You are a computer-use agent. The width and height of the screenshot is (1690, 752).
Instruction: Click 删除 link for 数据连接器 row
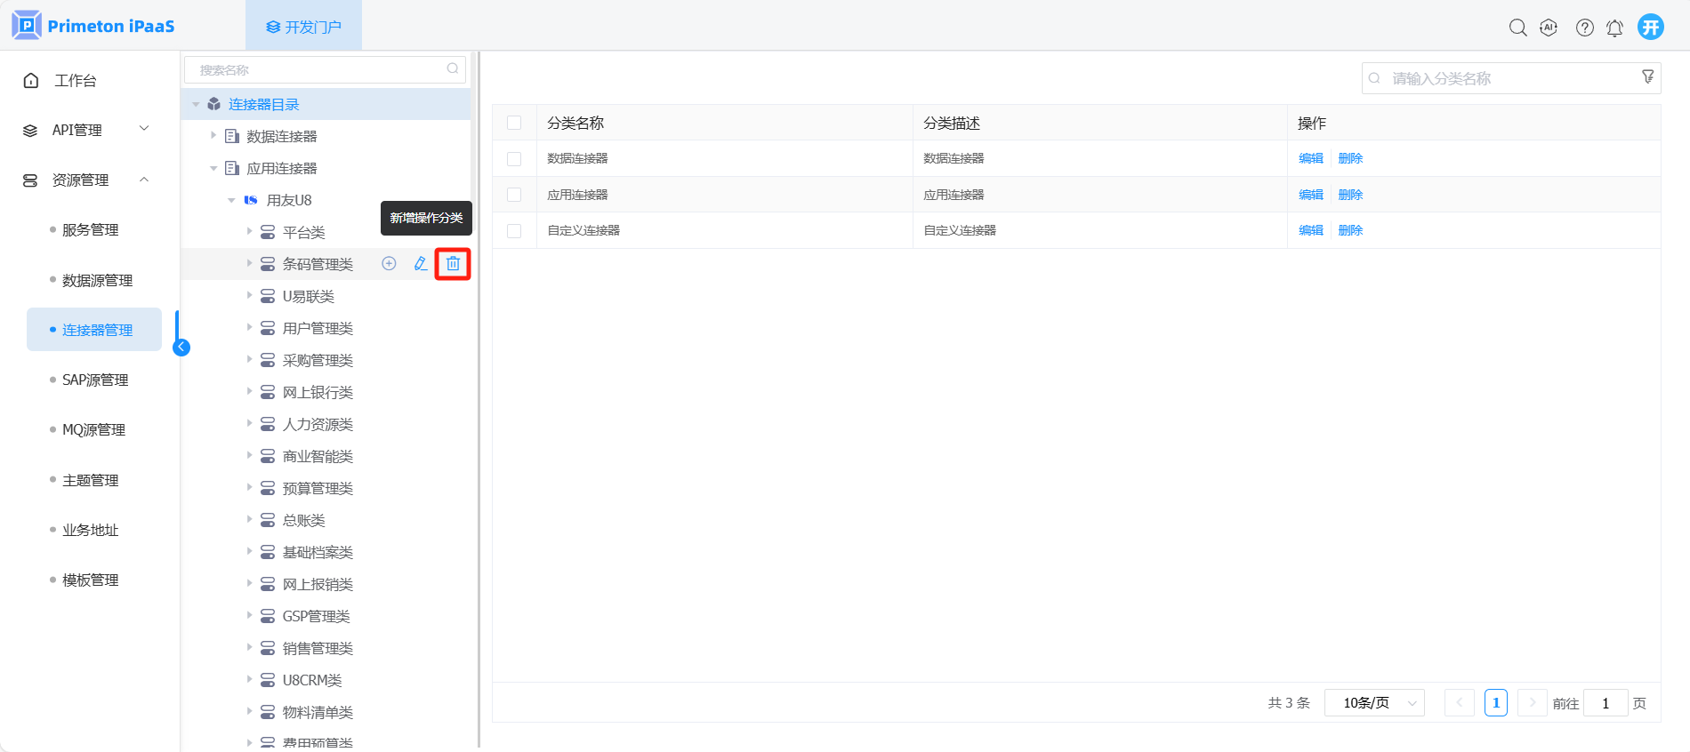(1350, 158)
